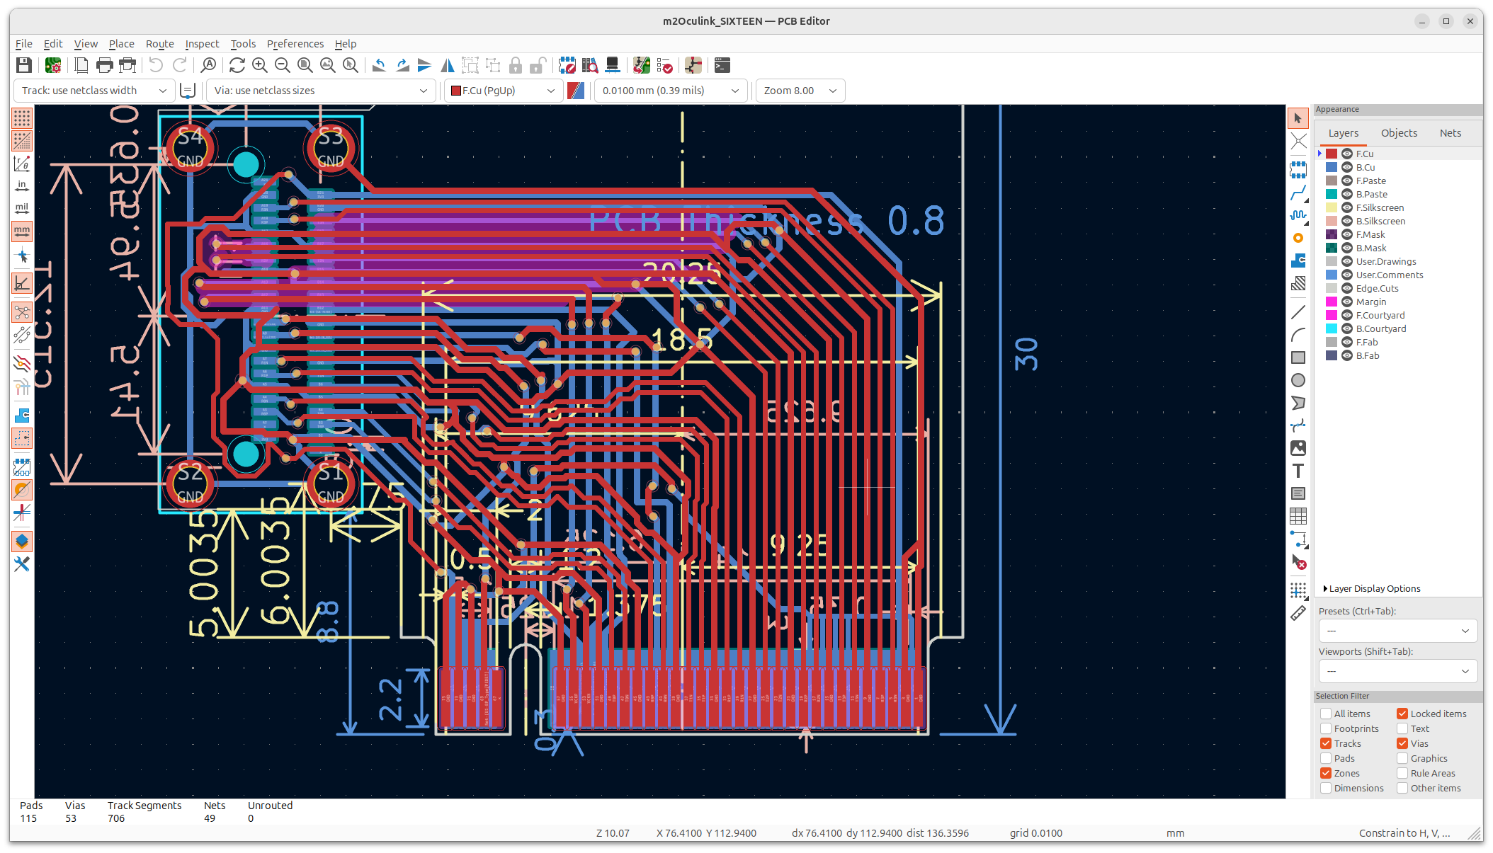The image size is (1493, 853).
Task: Click the millimeters units icon
Action: click(x=22, y=231)
